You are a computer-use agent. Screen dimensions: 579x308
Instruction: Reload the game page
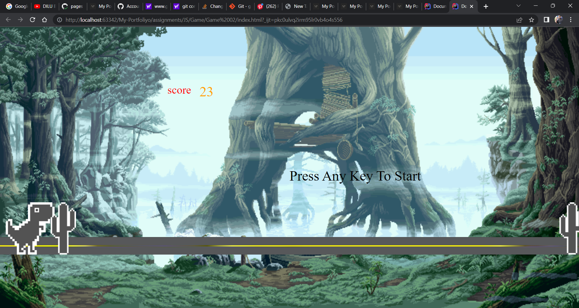[33, 20]
